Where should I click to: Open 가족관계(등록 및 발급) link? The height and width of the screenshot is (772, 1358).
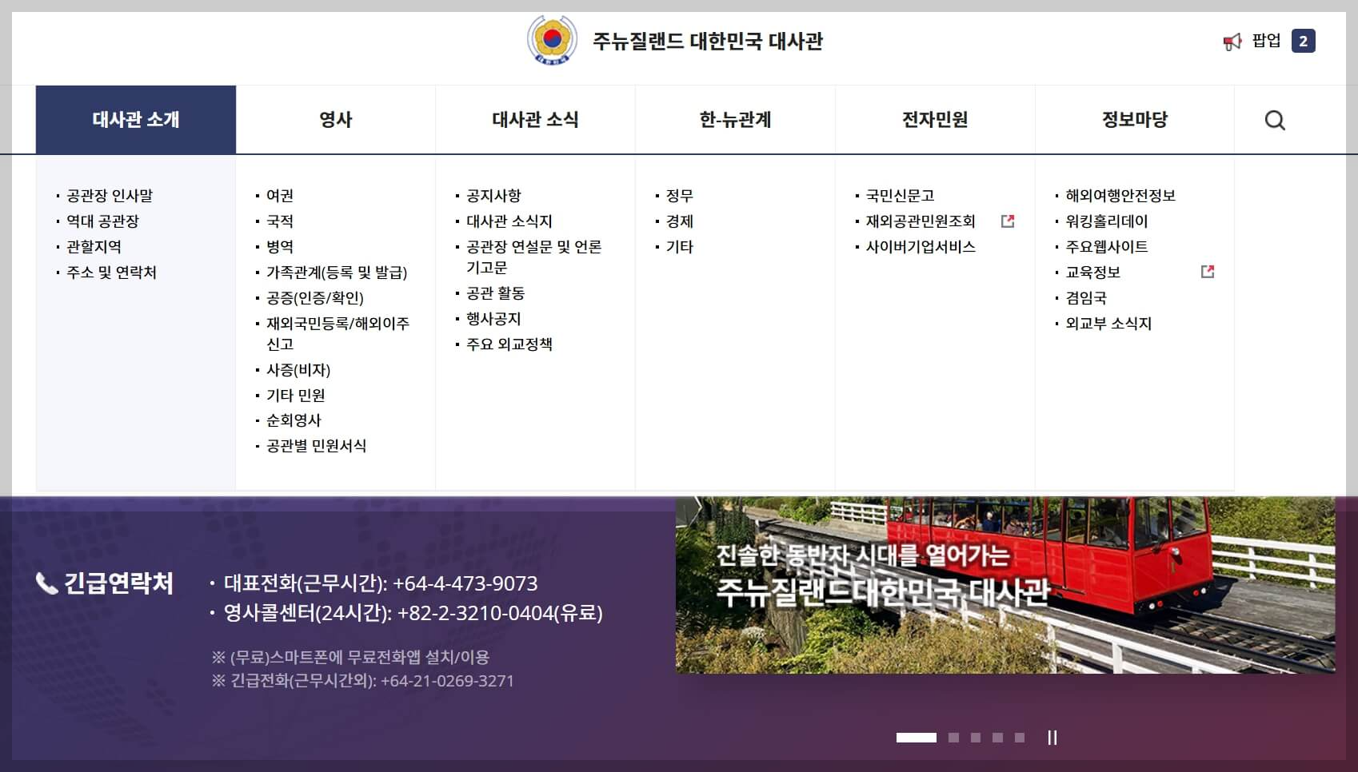(x=337, y=273)
